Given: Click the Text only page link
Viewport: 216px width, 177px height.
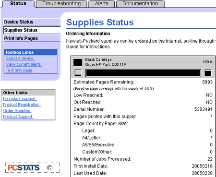Looking at the screenshot, I should tap(19, 71).
